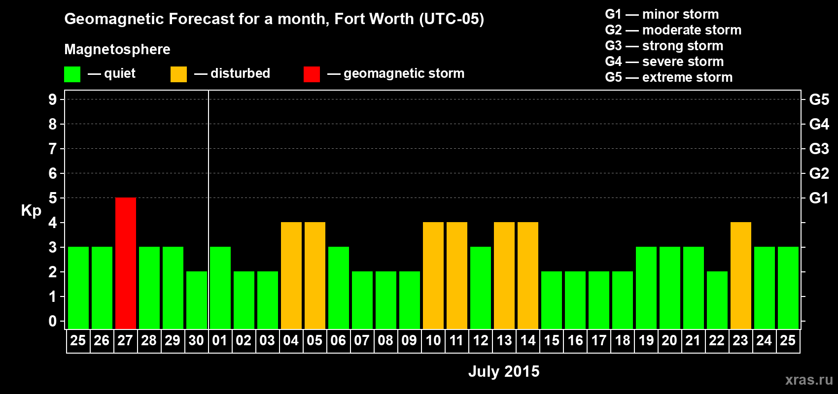
Task: Click the 'G3 — strong storm' legend line
Action: (664, 46)
